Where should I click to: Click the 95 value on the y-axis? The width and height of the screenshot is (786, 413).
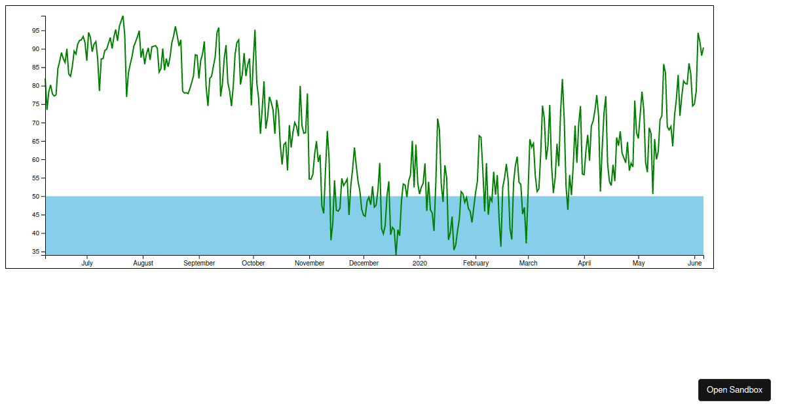36,31
